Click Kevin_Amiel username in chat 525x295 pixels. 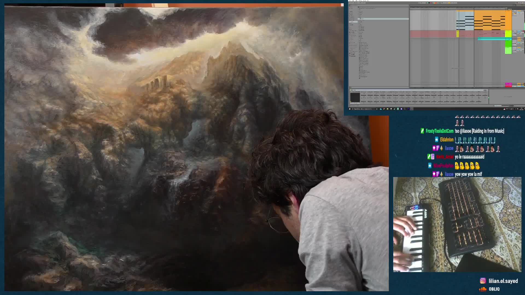click(445, 157)
